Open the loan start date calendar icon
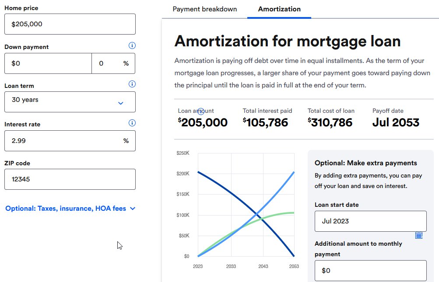The height and width of the screenshot is (282, 439). point(418,235)
